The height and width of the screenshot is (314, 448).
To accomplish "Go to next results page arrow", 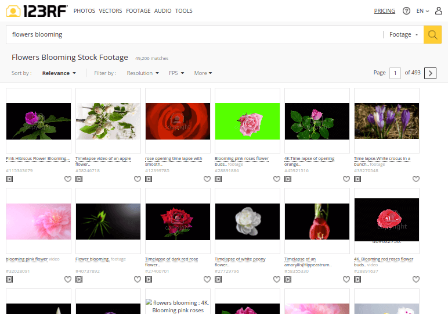I will click(x=430, y=73).
